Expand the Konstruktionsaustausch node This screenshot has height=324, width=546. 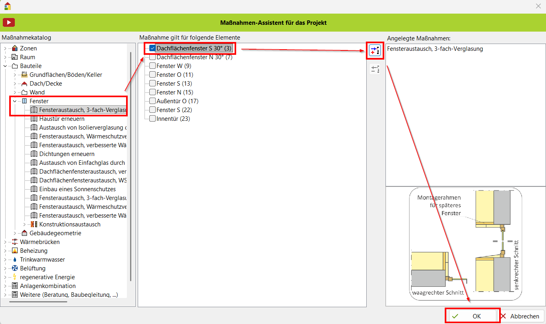pyautogui.click(x=24, y=224)
